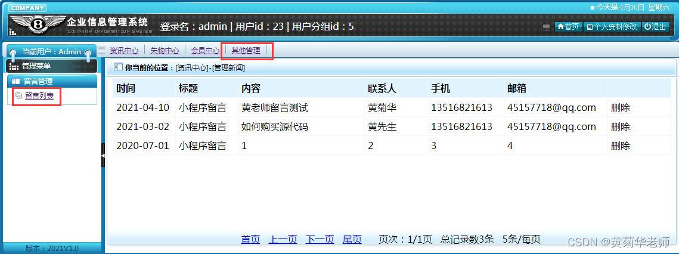Select the date 2020-07-01 cell
679x254 pixels.
click(x=143, y=145)
